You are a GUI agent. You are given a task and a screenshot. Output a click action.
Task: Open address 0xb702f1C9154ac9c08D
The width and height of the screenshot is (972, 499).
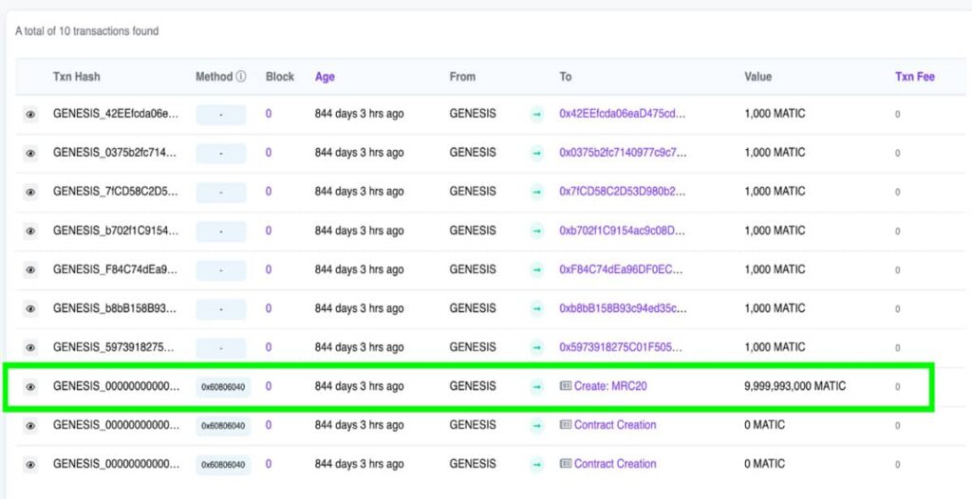pyautogui.click(x=623, y=231)
